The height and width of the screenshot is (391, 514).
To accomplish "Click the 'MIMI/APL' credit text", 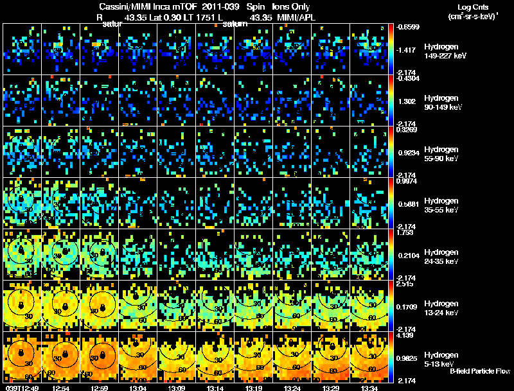I will click(x=296, y=17).
